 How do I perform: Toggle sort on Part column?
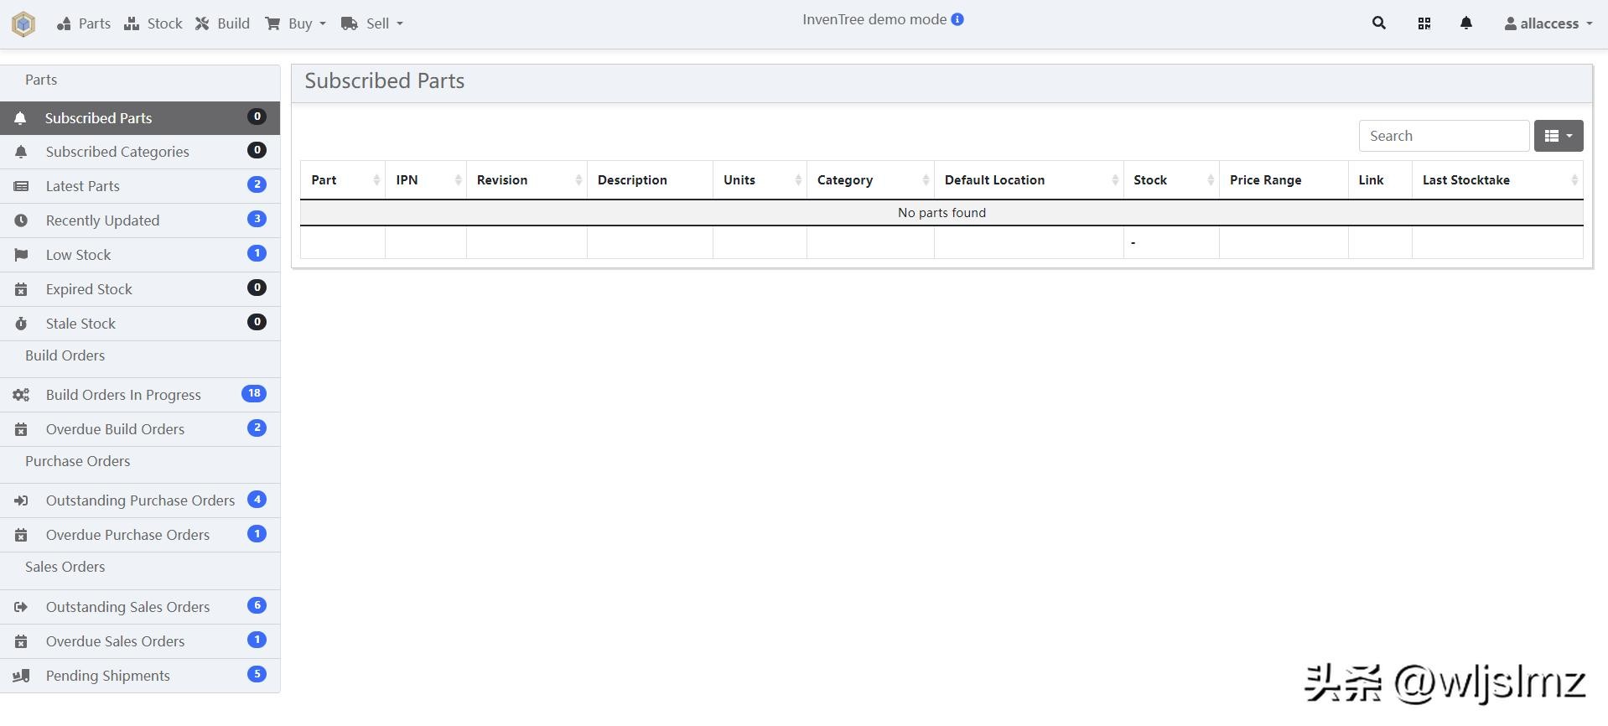342,180
